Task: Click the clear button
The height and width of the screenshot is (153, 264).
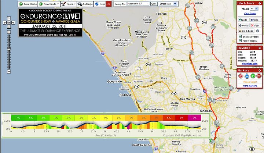Action: 256,25
